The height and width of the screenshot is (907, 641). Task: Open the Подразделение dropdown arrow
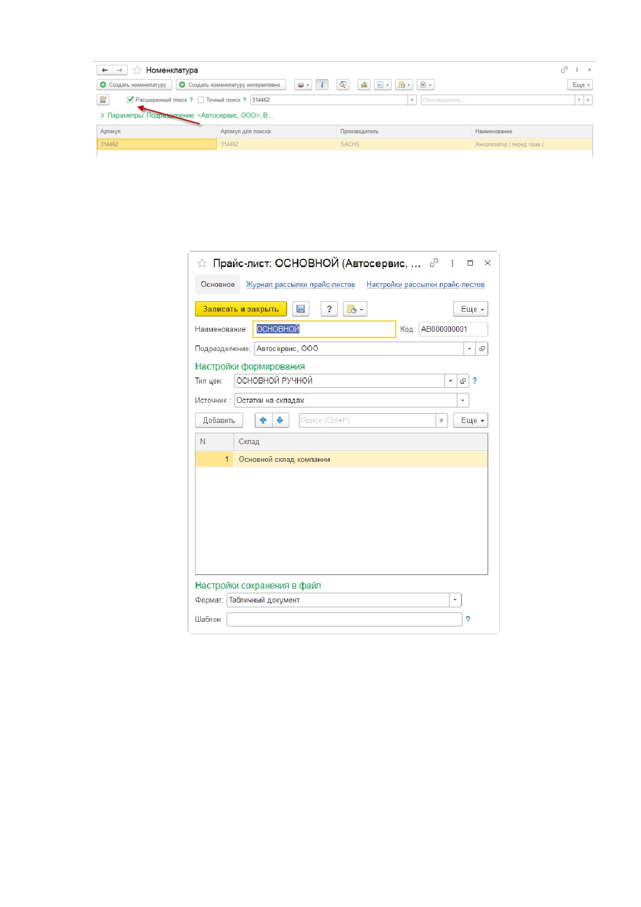coord(470,349)
